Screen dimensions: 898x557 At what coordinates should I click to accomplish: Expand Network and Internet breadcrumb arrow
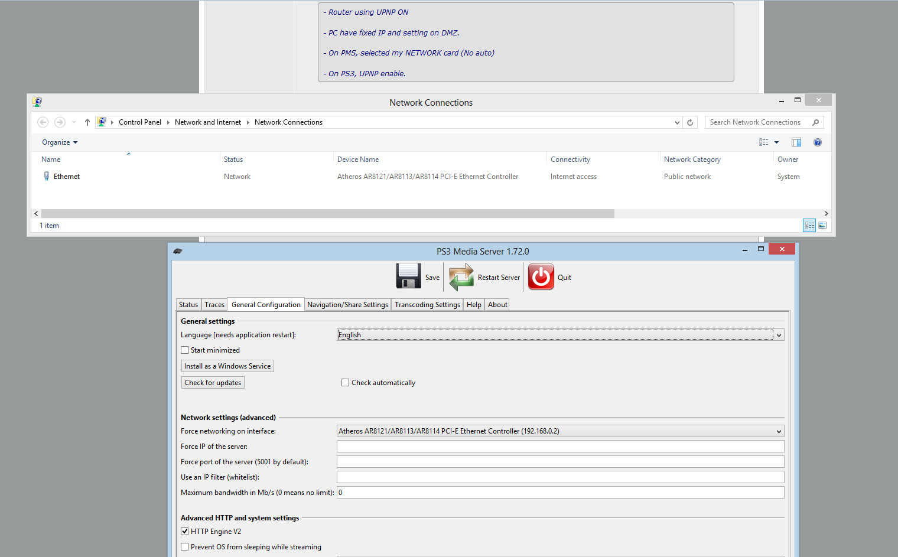click(x=248, y=122)
